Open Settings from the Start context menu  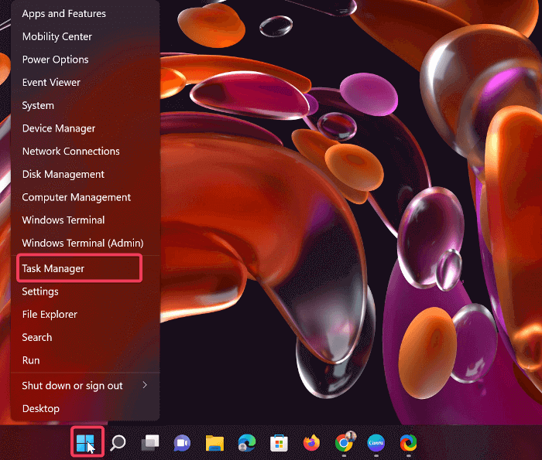pos(40,291)
